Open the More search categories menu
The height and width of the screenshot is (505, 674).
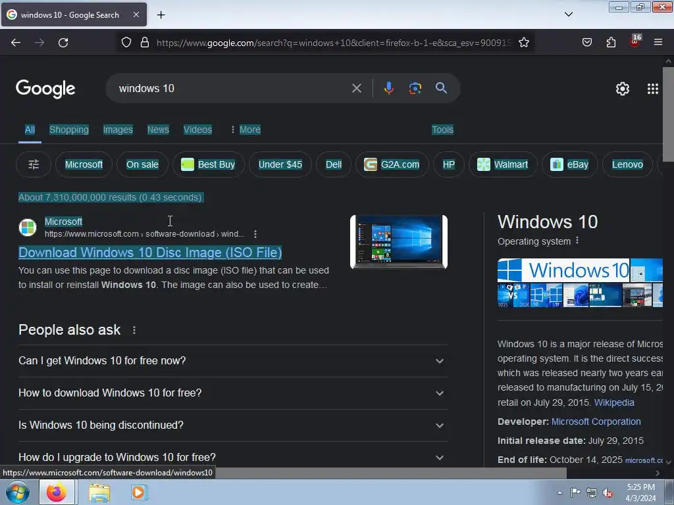pyautogui.click(x=246, y=130)
